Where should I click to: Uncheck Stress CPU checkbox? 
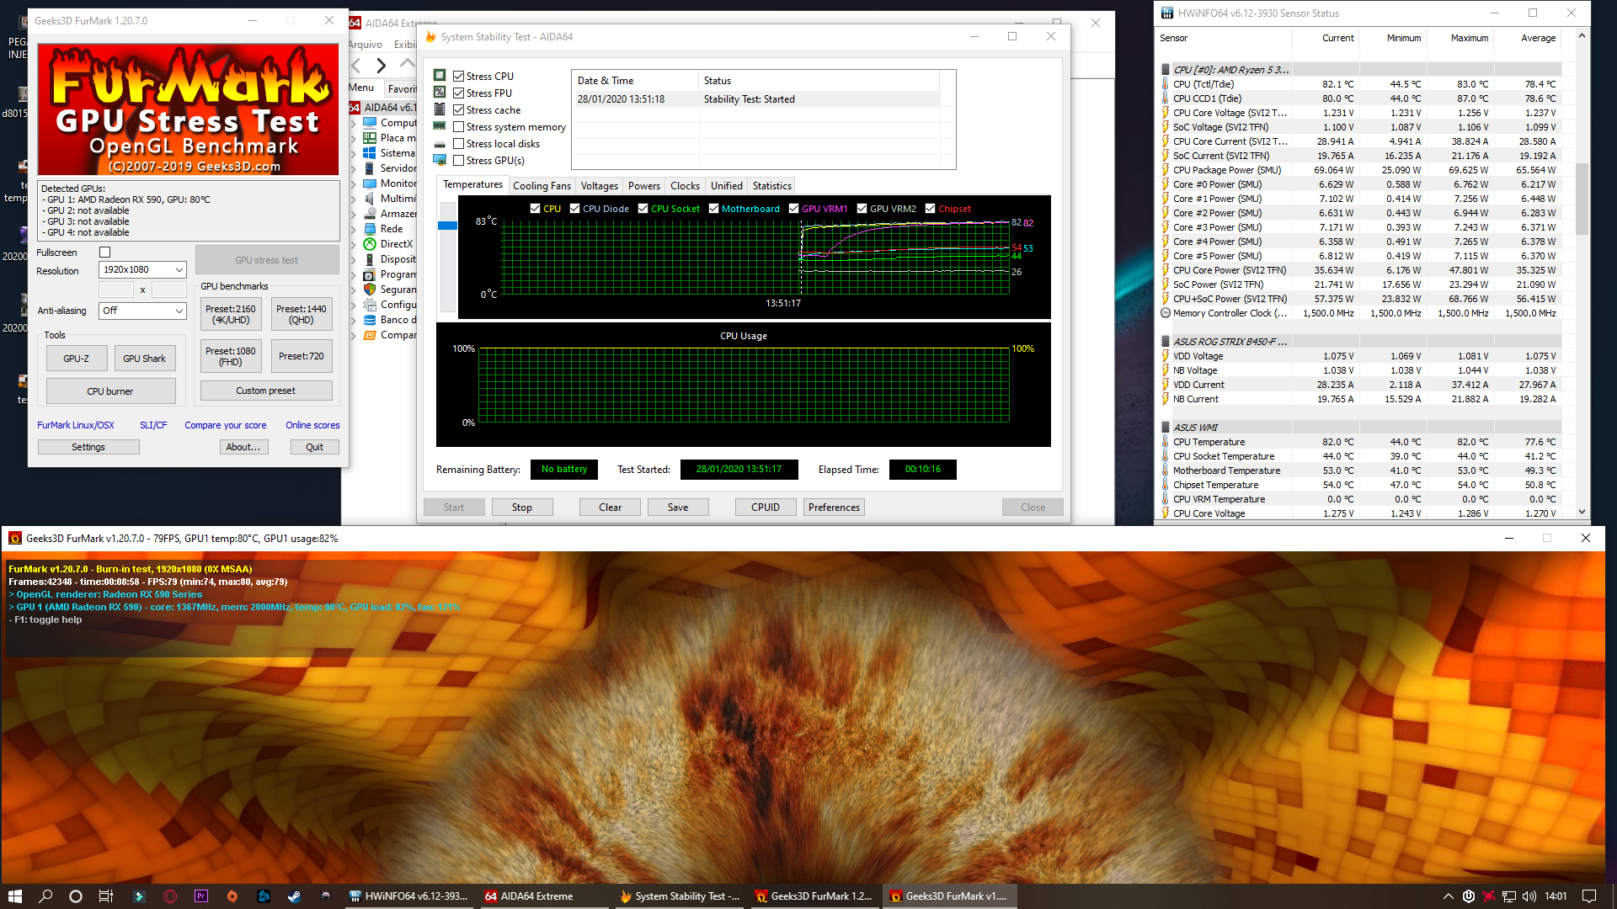tap(458, 76)
